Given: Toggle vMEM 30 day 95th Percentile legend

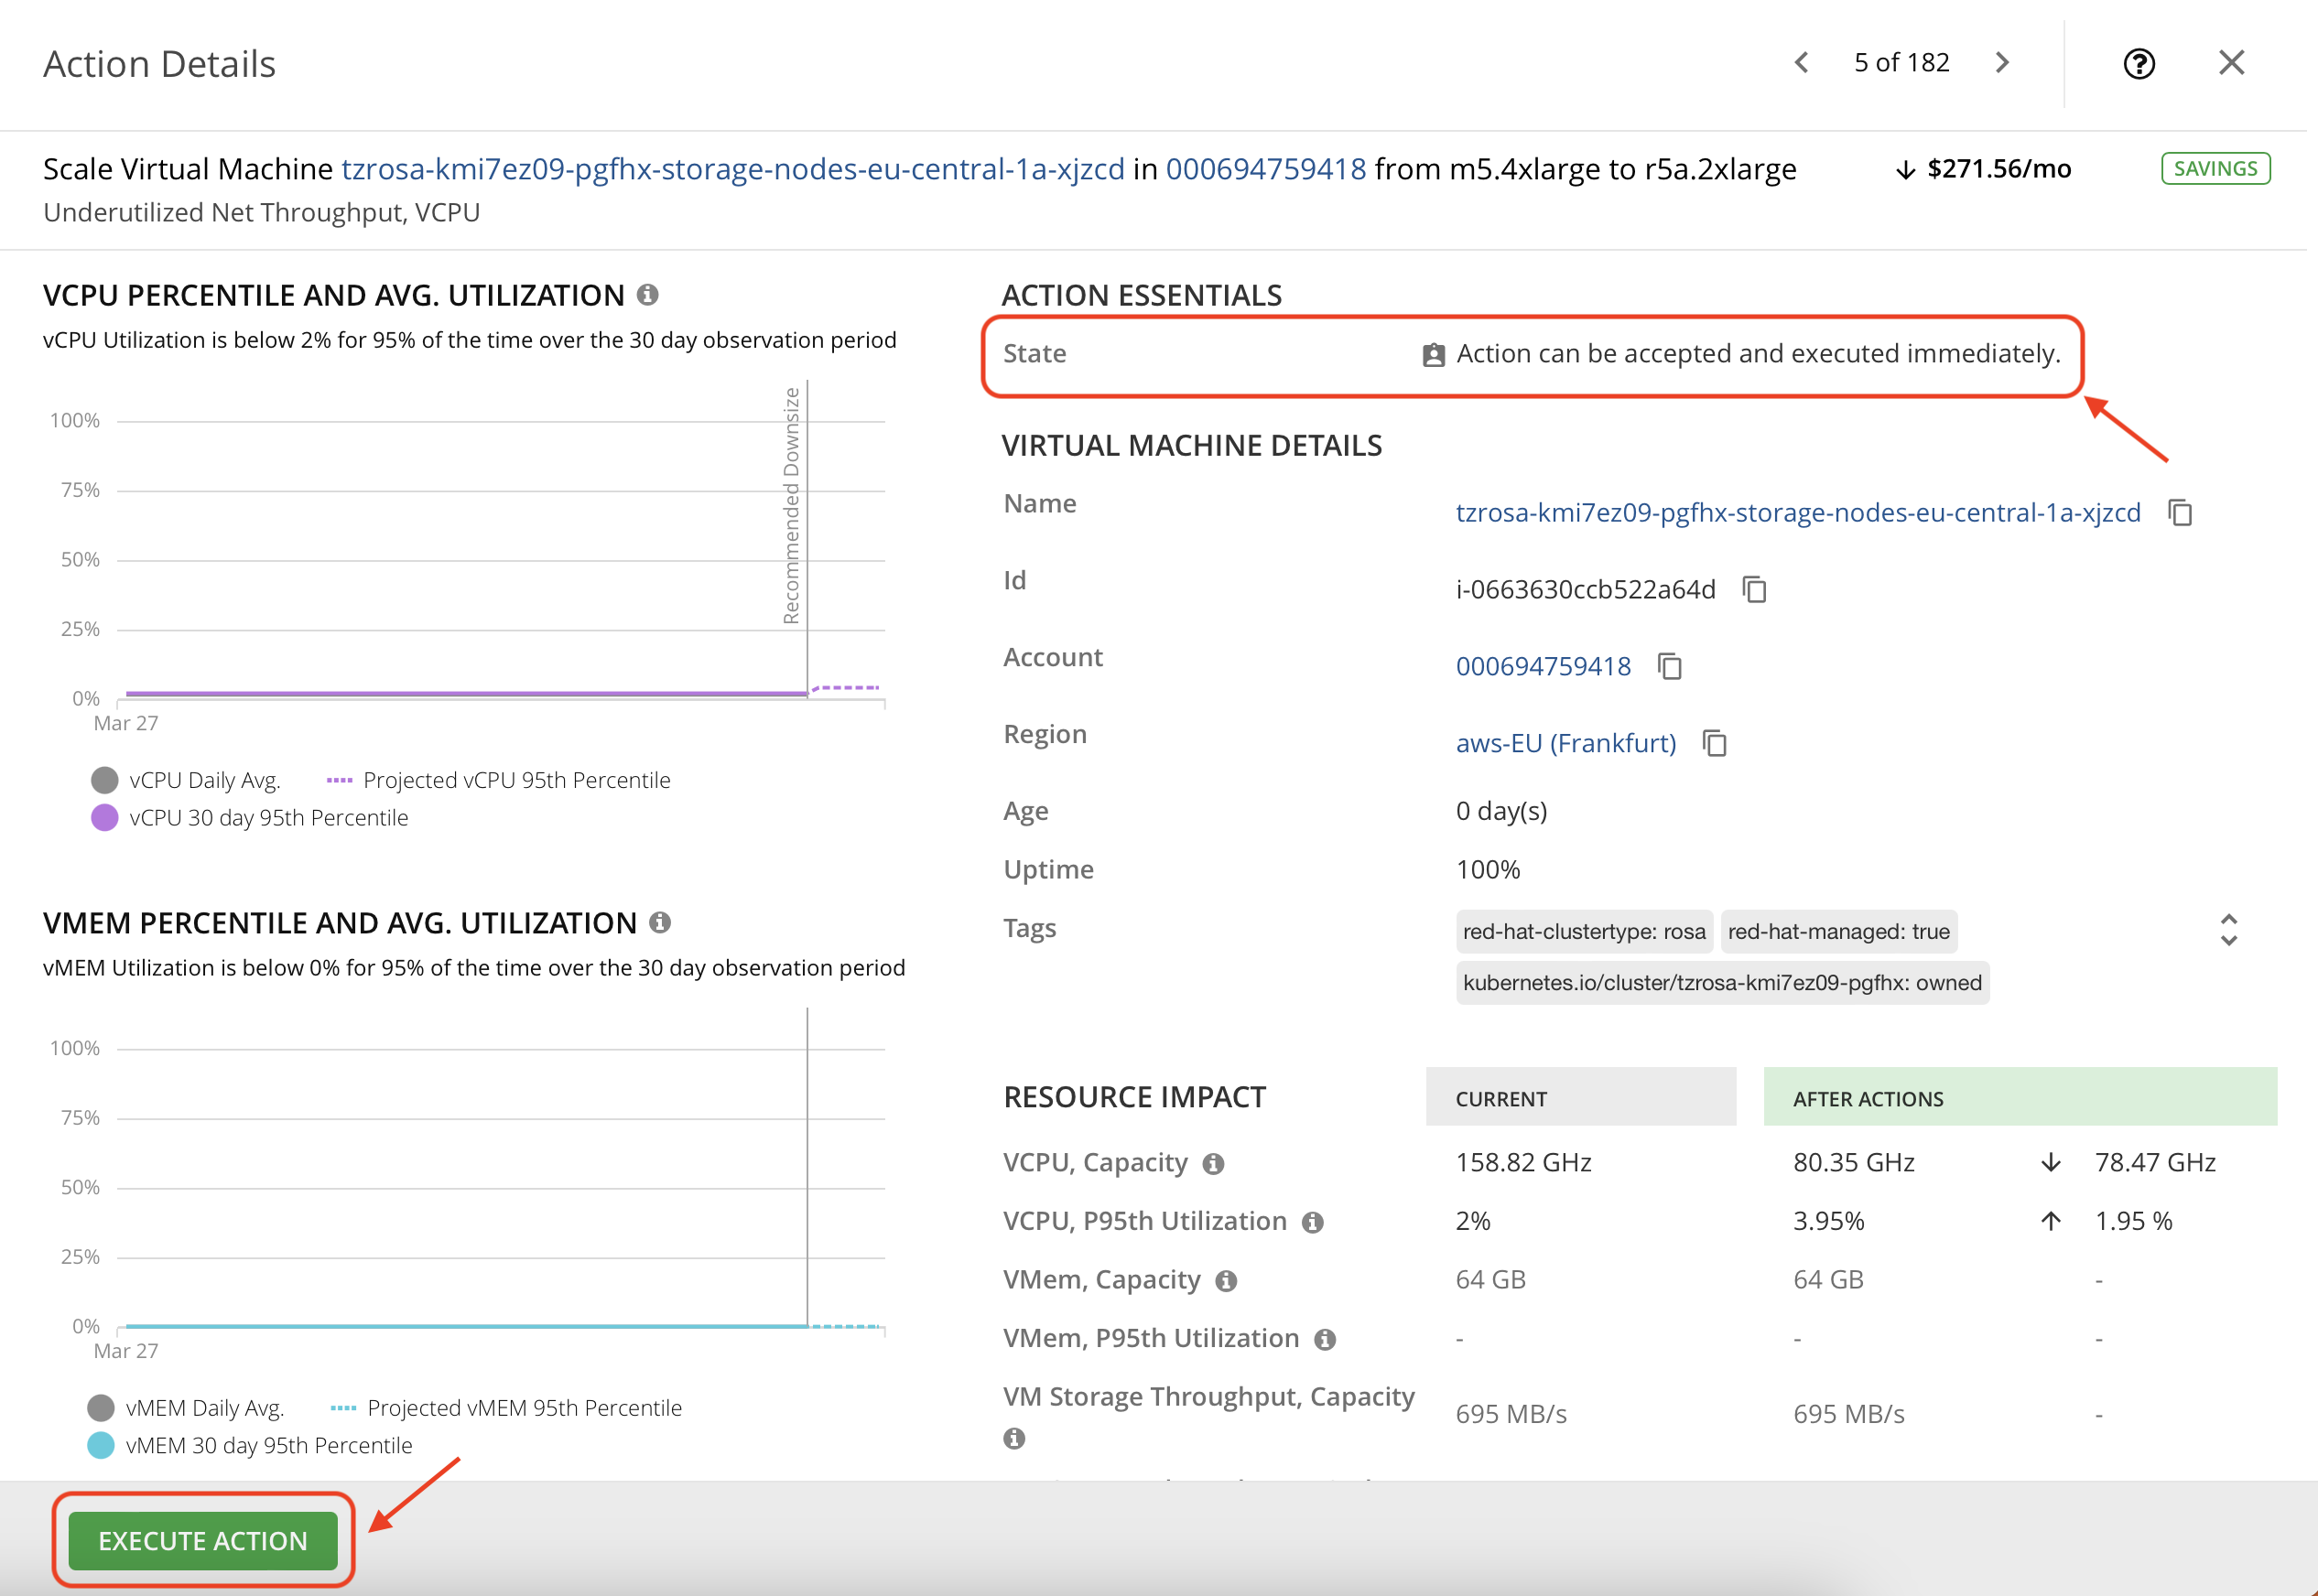Looking at the screenshot, I should [x=250, y=1446].
